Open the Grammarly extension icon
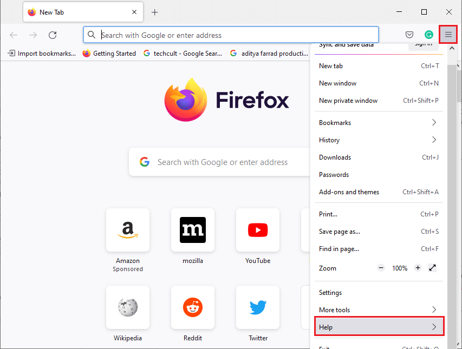462x349 pixels. coord(429,35)
